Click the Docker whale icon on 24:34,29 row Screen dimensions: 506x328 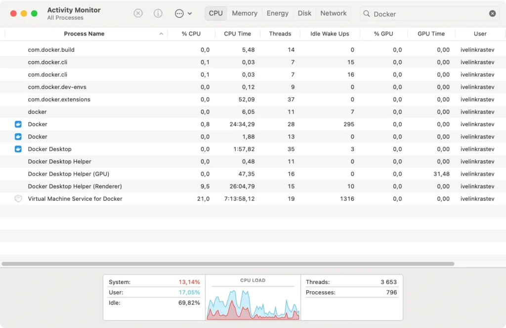pos(18,124)
